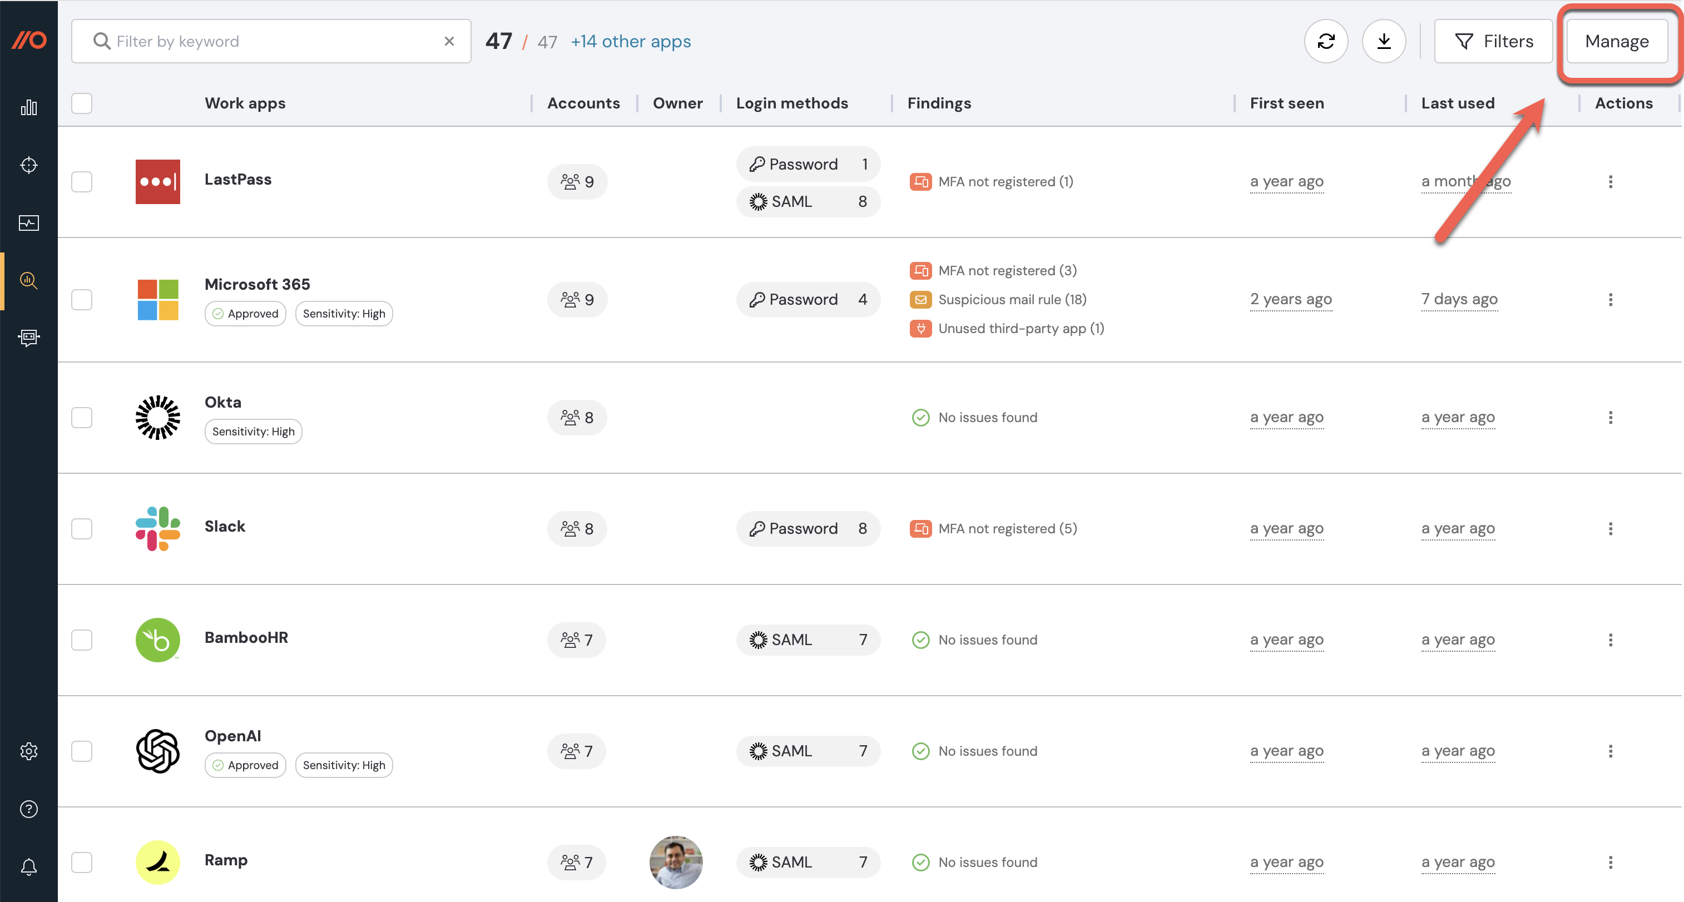The width and height of the screenshot is (1684, 902).
Task: Click the Slack app logo
Action: [157, 528]
